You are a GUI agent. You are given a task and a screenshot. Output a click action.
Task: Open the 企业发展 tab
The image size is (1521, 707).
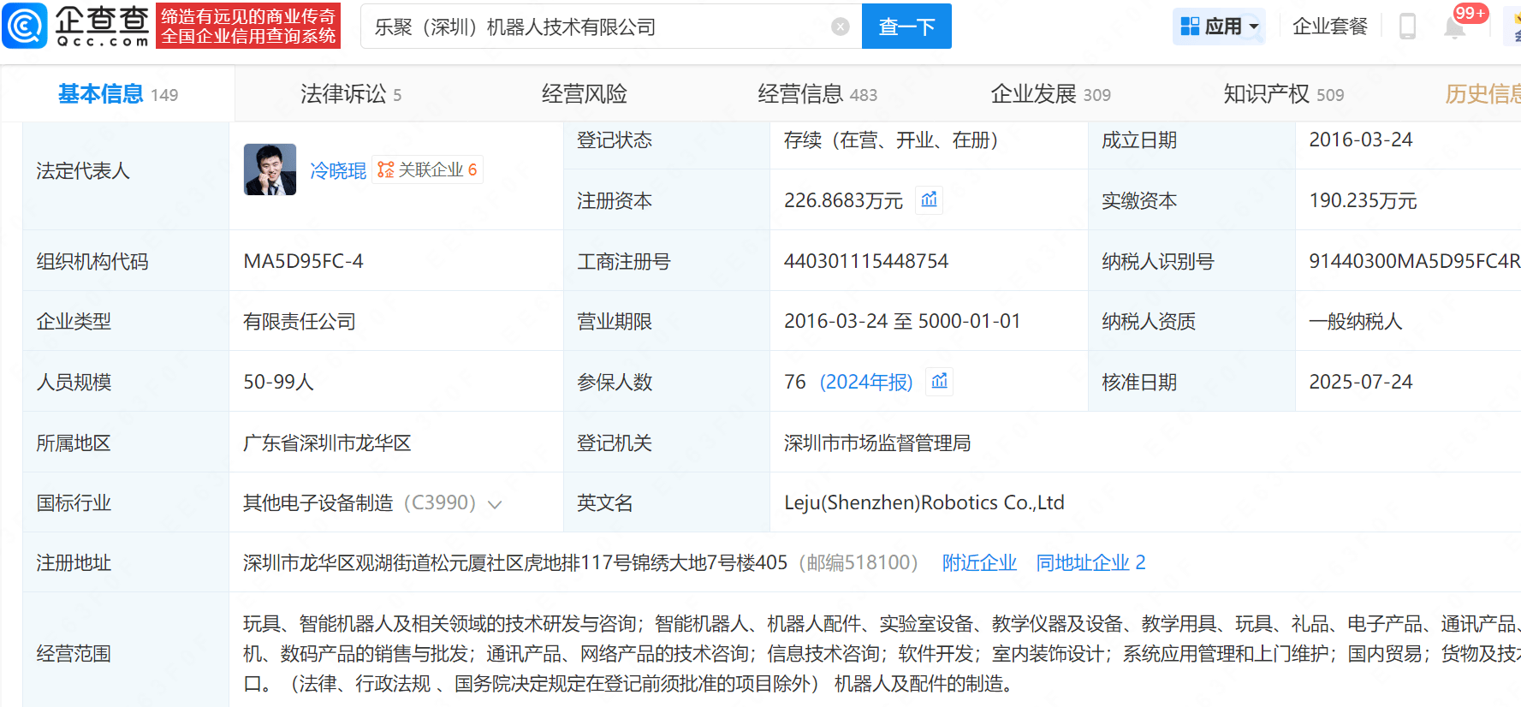(1050, 94)
